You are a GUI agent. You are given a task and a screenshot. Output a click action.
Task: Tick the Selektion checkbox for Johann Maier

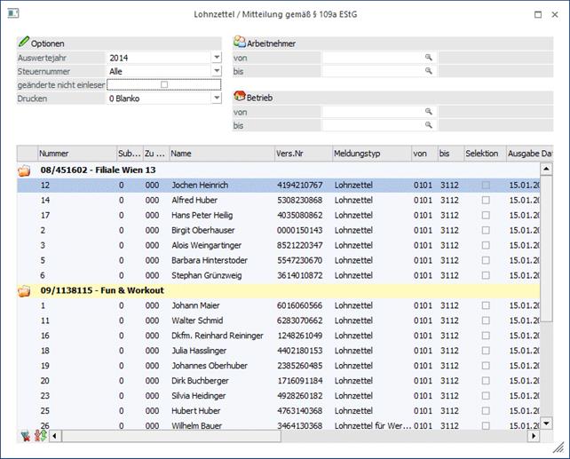pyautogui.click(x=485, y=305)
